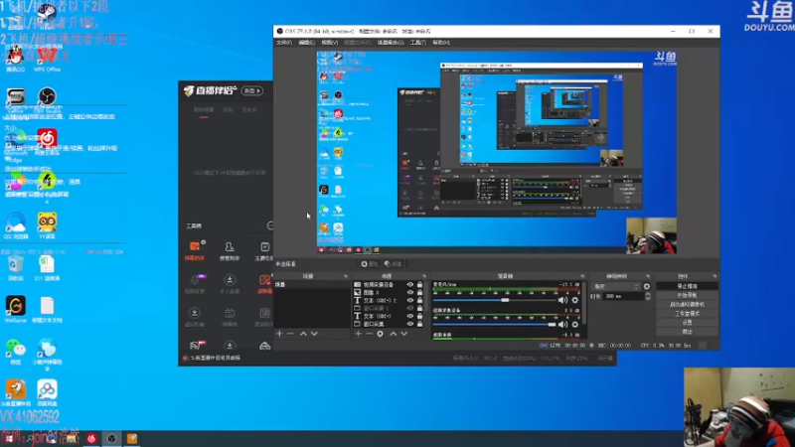Open the 淡出 transition type dropdown
This screenshot has width=795, height=447.
(615, 286)
